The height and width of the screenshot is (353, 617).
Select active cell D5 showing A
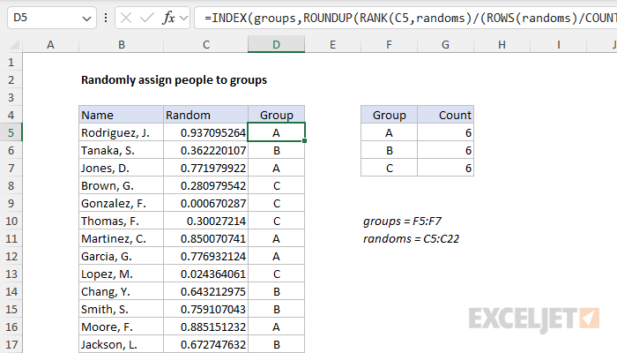pos(276,132)
